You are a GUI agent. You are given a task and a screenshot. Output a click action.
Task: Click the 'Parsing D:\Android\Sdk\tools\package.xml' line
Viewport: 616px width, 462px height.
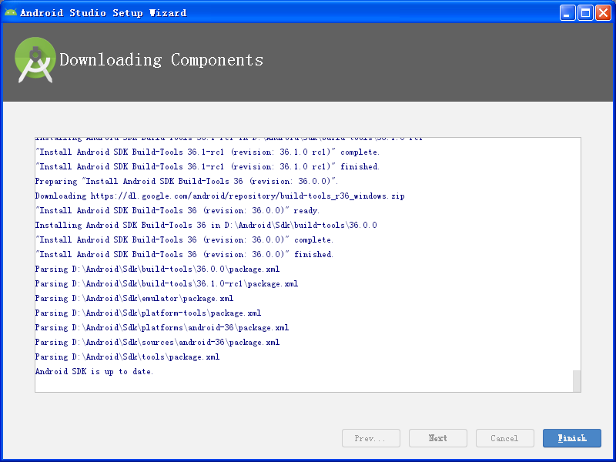[127, 357]
